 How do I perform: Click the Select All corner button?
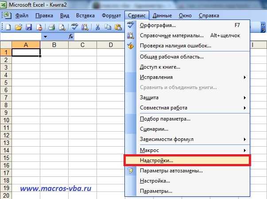(6, 45)
